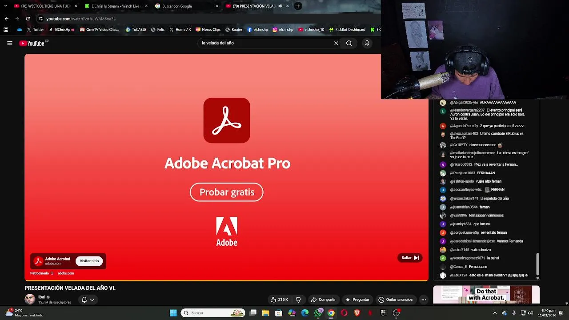
Task: Open a new browser tab
Action: click(298, 6)
